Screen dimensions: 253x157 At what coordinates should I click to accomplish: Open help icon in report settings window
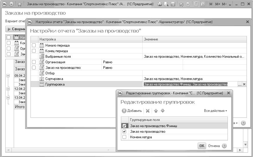243,123
